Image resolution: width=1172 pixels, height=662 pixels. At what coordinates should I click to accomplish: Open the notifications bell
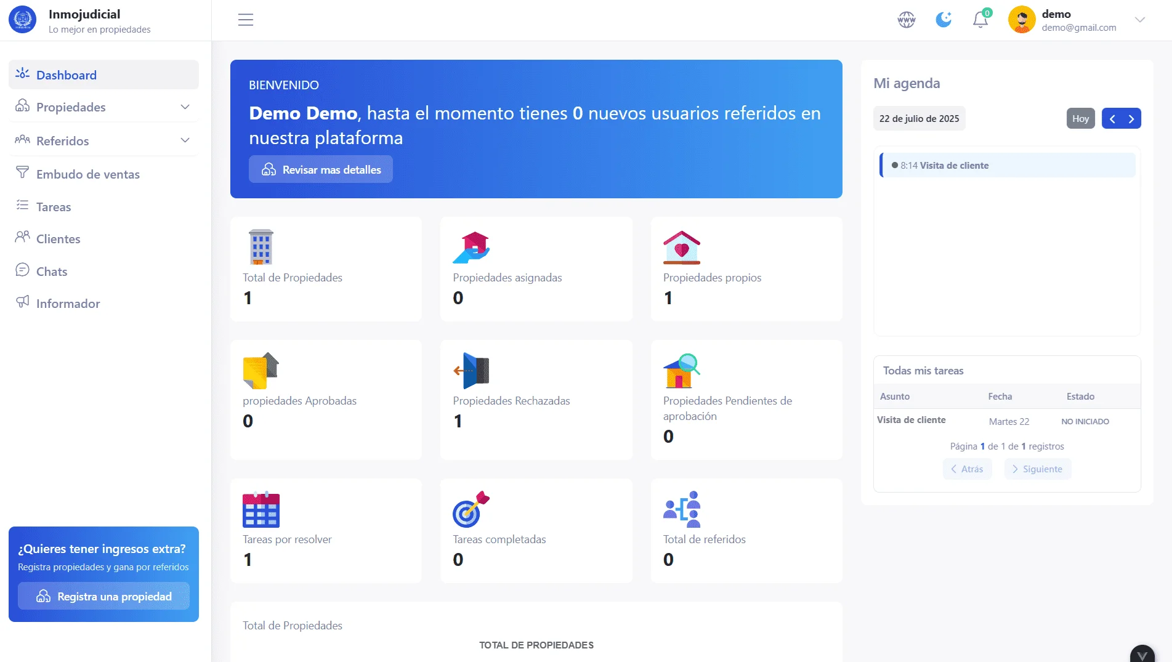[980, 20]
